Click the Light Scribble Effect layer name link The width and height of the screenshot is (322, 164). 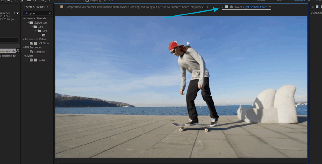coord(255,7)
